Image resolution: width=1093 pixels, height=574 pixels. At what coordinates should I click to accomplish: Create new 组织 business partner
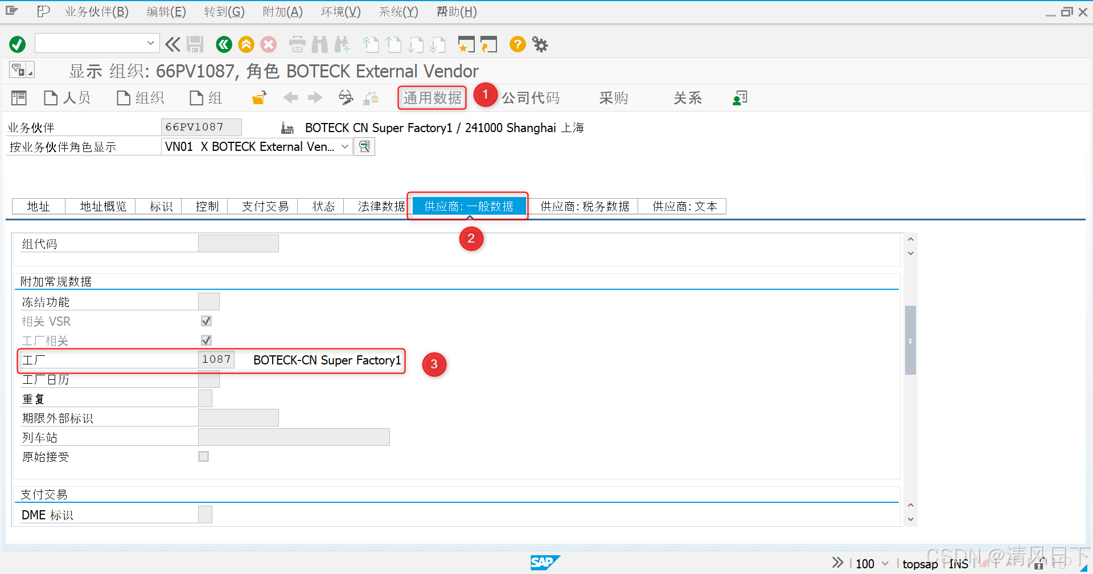pos(140,98)
